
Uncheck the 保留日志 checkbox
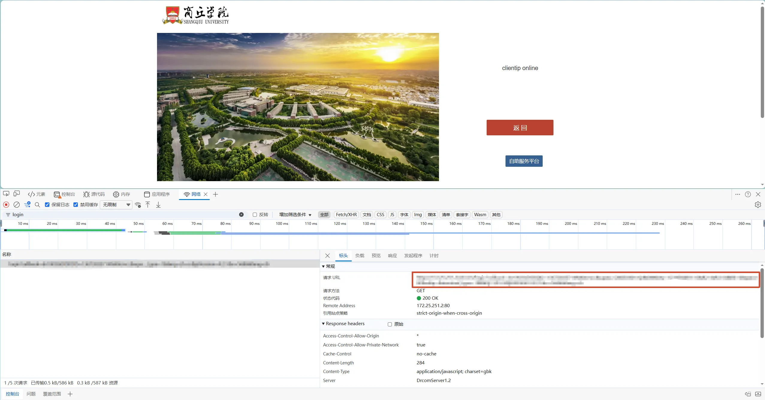coord(47,205)
